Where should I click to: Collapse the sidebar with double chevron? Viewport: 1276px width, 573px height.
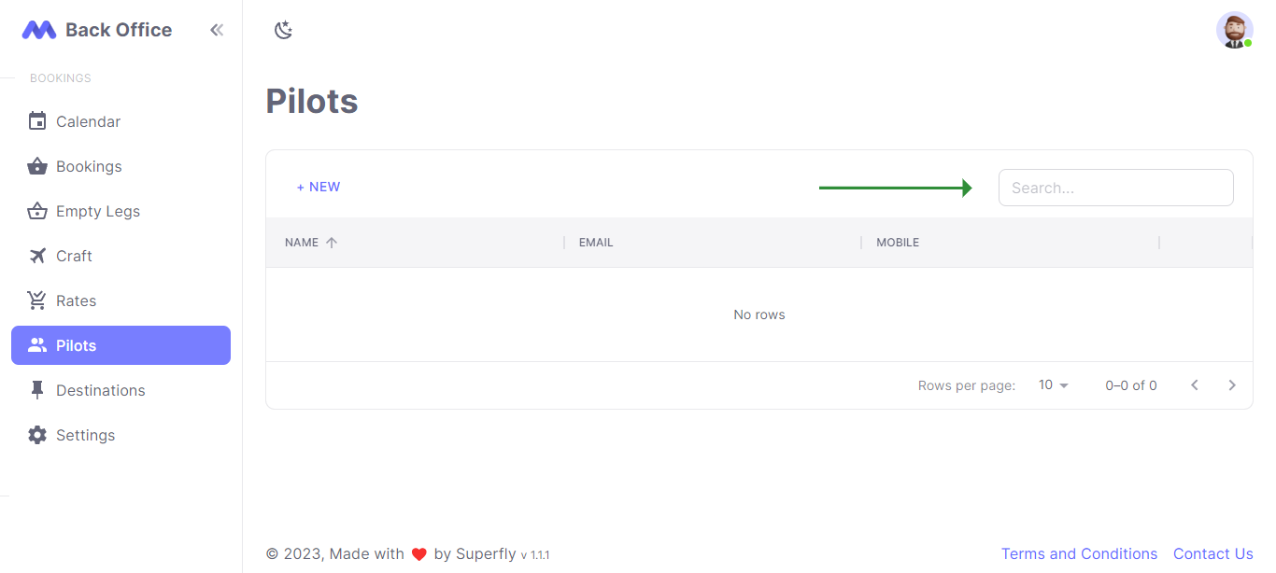(217, 30)
